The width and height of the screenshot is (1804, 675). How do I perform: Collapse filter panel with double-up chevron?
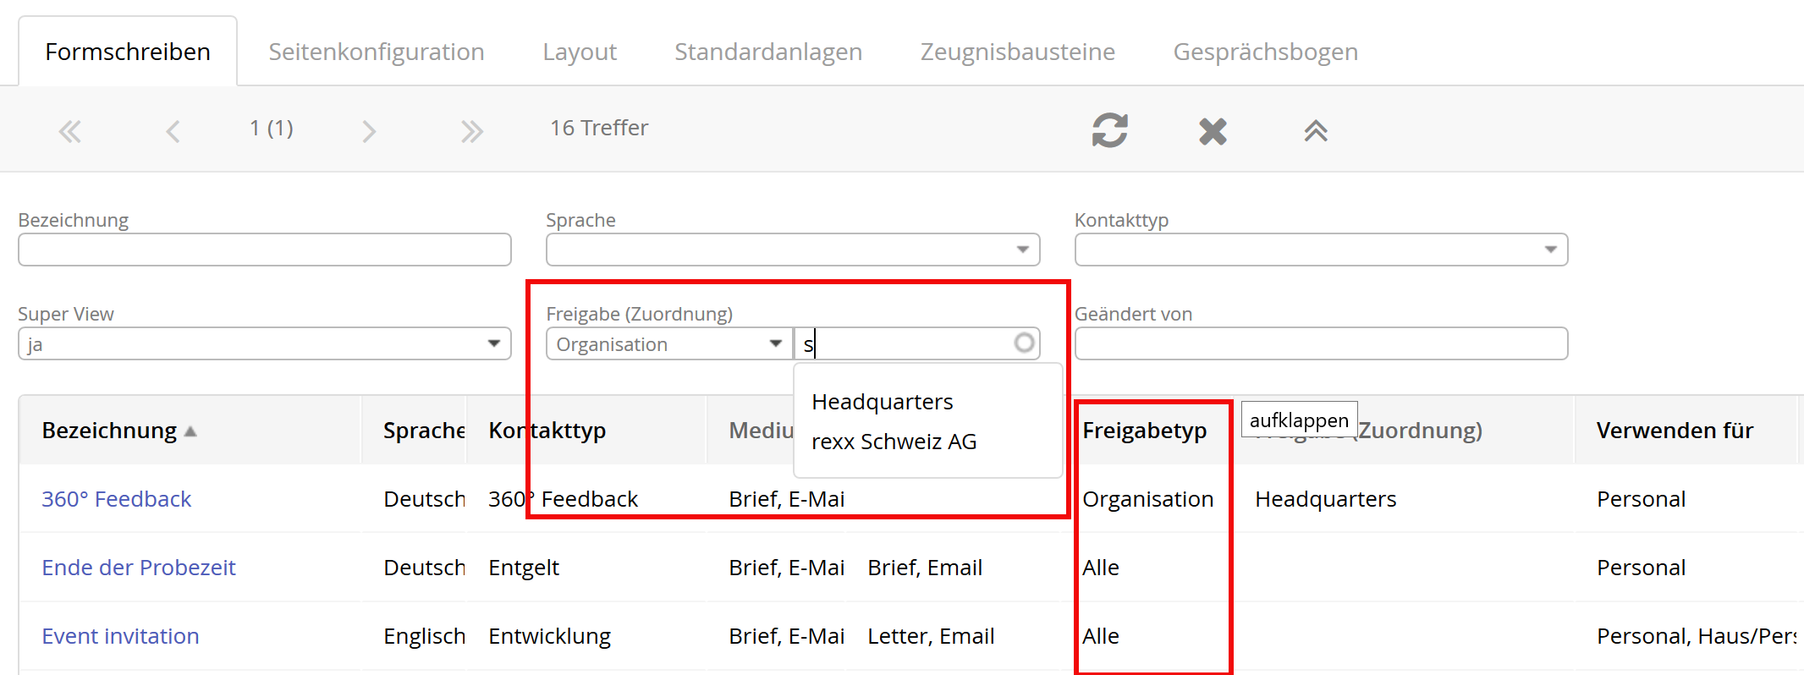[1315, 131]
